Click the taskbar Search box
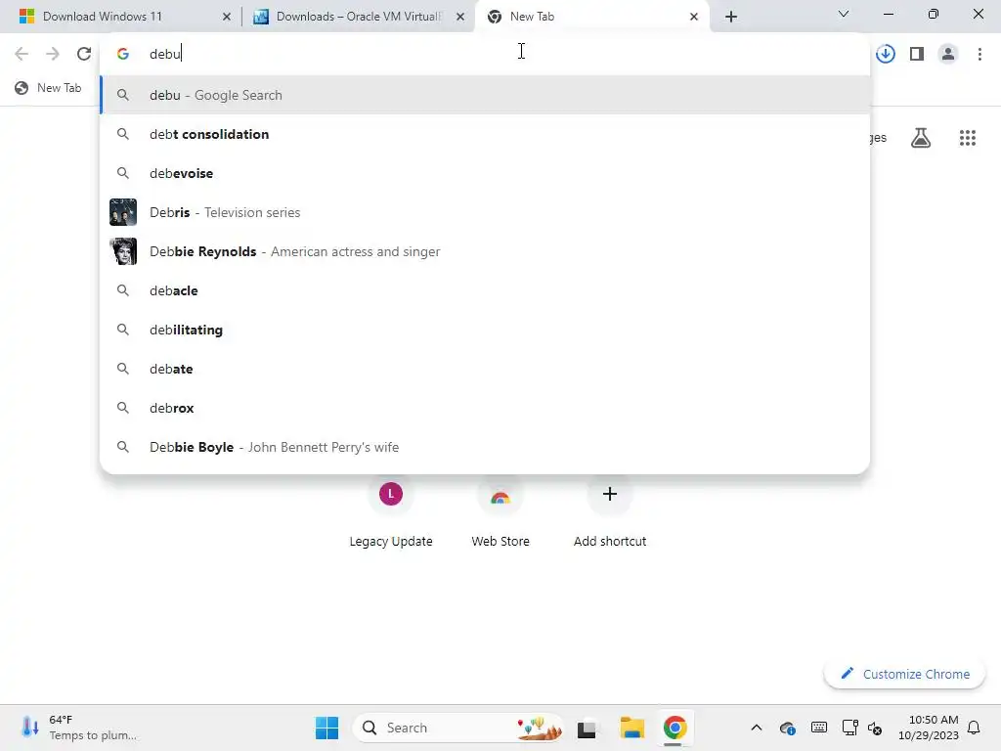 (x=457, y=728)
